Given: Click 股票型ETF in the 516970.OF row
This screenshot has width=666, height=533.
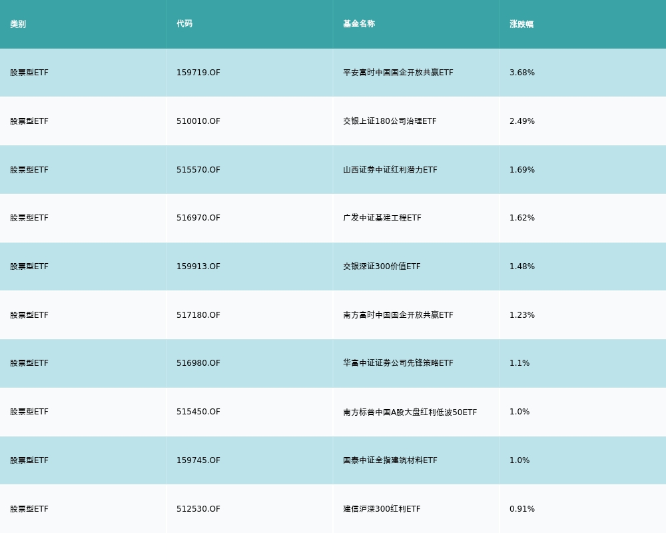Looking at the screenshot, I should 29,218.
